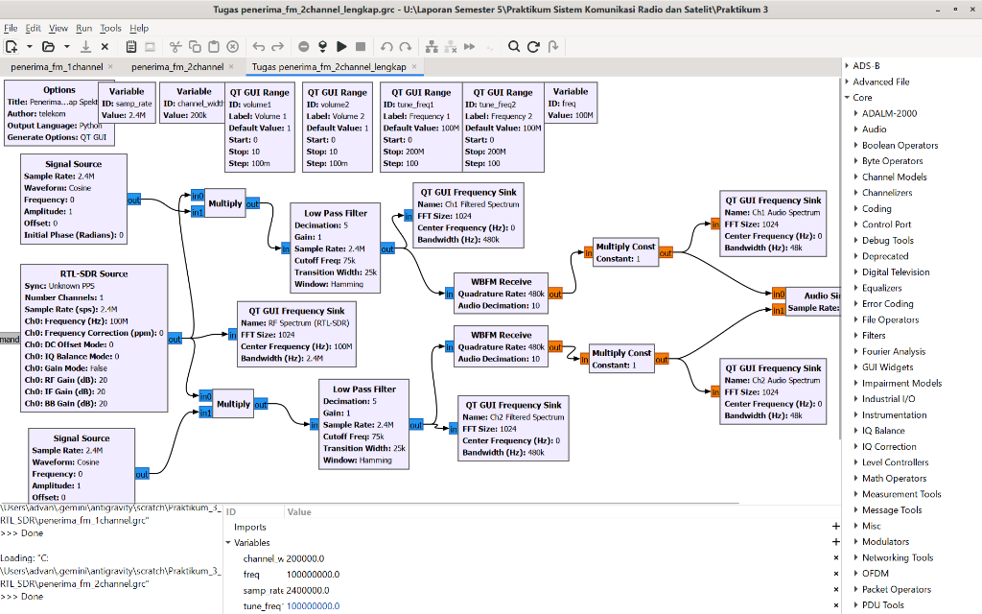
Task: Bypass the selected block with the double-arrow icon
Action: tap(469, 46)
